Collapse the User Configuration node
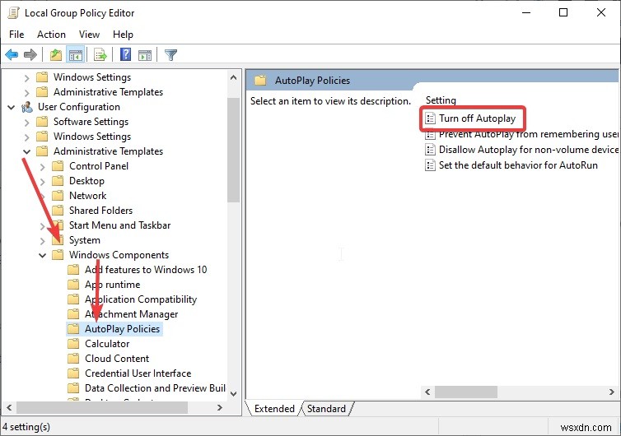Viewport: 621px width, 436px height. pyautogui.click(x=11, y=107)
